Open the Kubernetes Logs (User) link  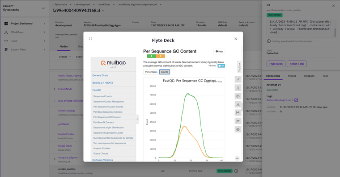click(280, 100)
